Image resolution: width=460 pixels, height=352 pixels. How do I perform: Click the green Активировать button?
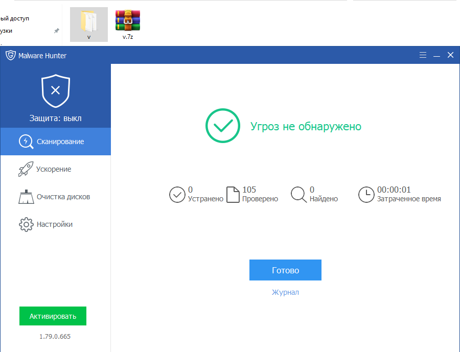tap(53, 316)
